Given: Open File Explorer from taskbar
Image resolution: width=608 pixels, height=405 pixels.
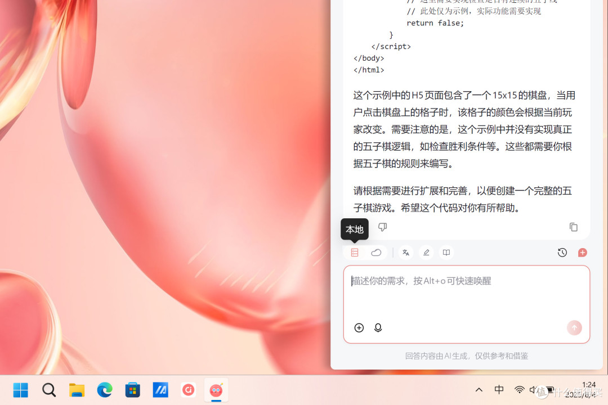Looking at the screenshot, I should click(x=77, y=390).
